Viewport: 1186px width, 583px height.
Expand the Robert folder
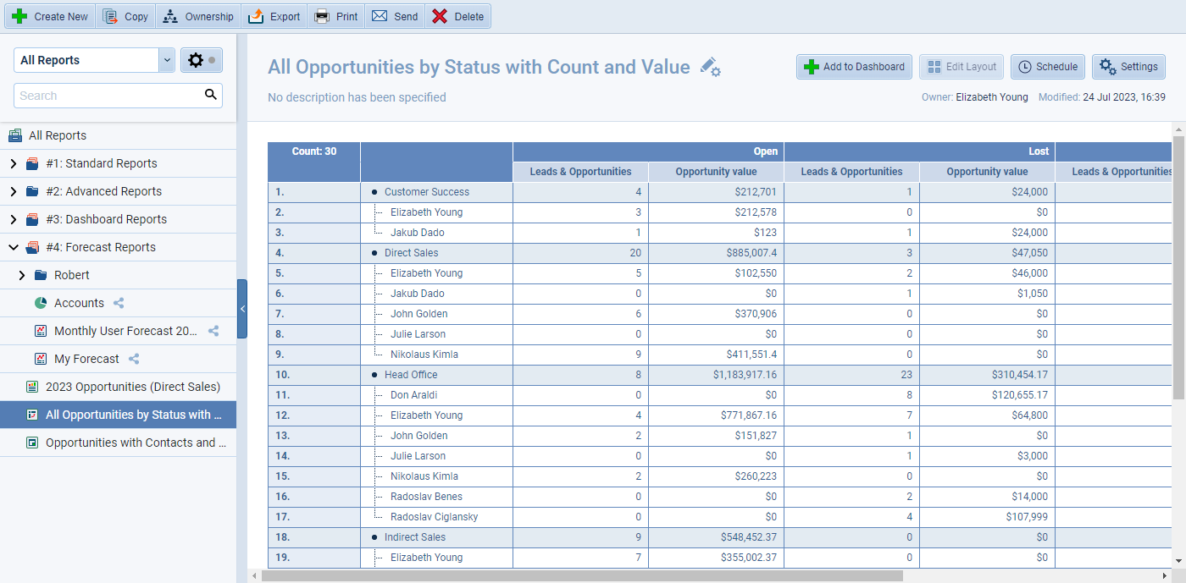coord(23,275)
